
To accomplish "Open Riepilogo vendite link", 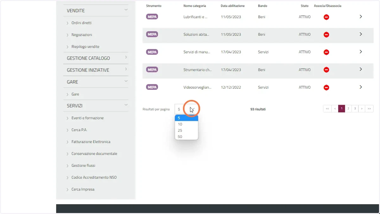I will 85,47.
